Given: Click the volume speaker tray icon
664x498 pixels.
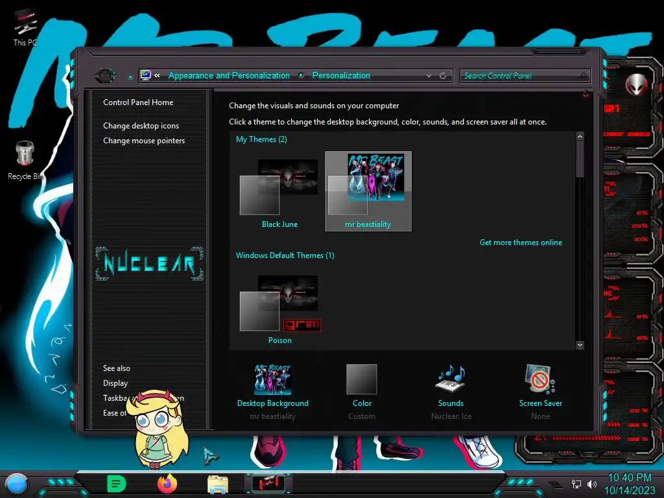Looking at the screenshot, I should point(592,484).
